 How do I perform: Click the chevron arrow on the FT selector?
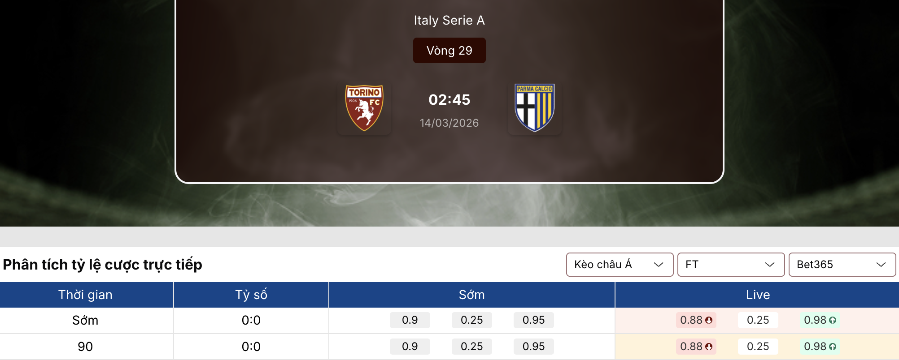point(770,265)
